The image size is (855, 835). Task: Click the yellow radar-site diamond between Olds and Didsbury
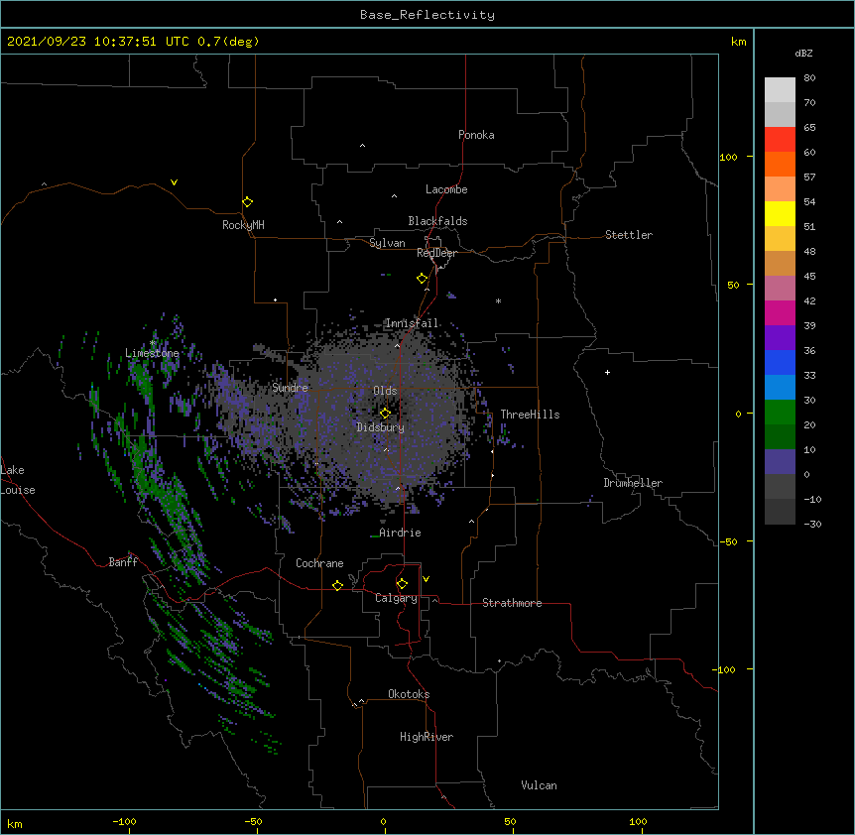385,414
